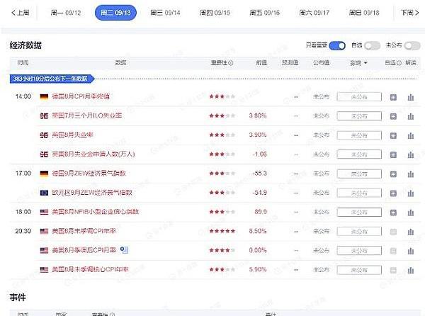
Task: Open chart icon for 欧元区9月ZEW经济景气指数
Action: (x=411, y=192)
